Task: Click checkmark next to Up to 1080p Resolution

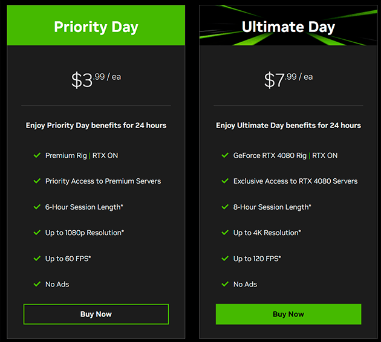Action: [x=37, y=233]
